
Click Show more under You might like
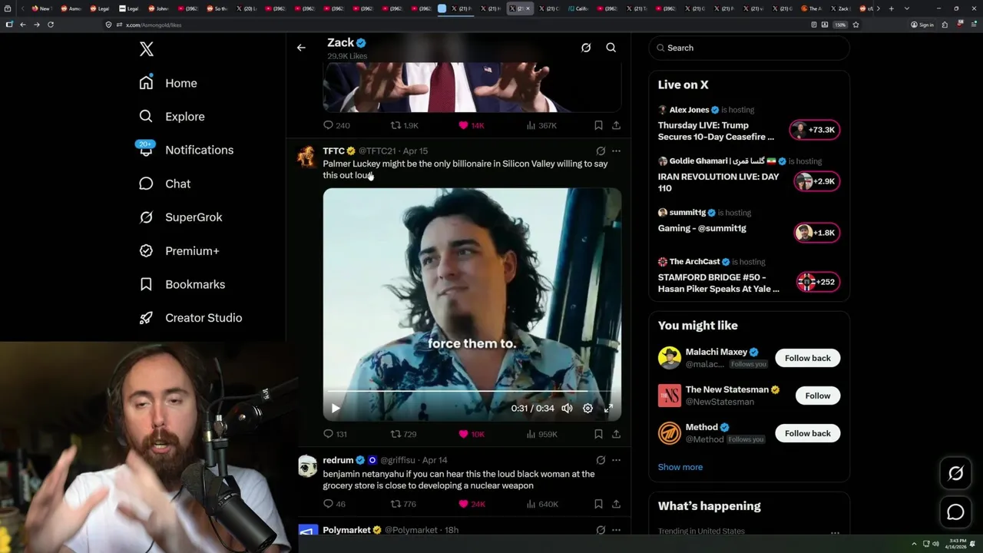(680, 467)
